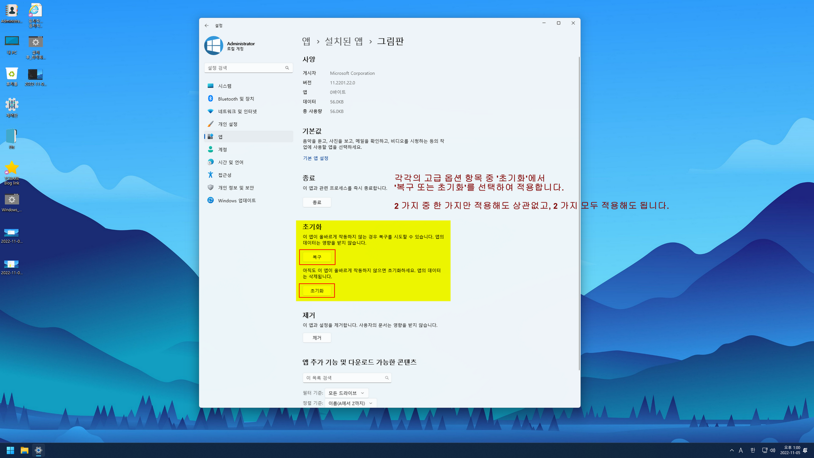Open the network tray icon

[765, 450]
